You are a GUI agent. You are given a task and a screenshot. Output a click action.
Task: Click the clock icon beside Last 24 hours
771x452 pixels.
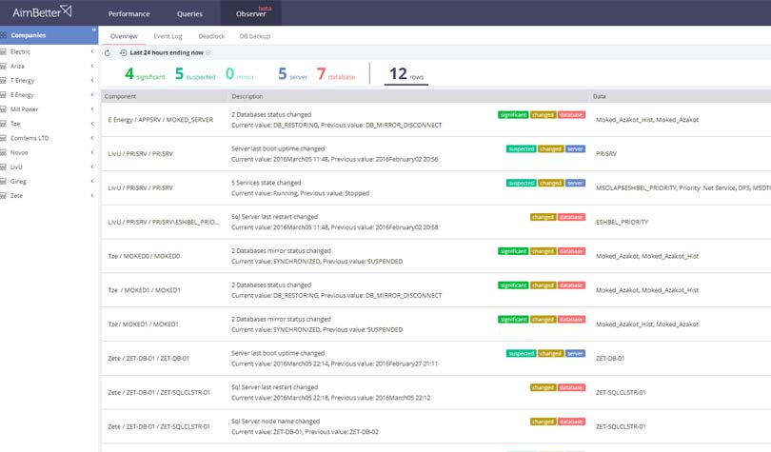[124, 52]
